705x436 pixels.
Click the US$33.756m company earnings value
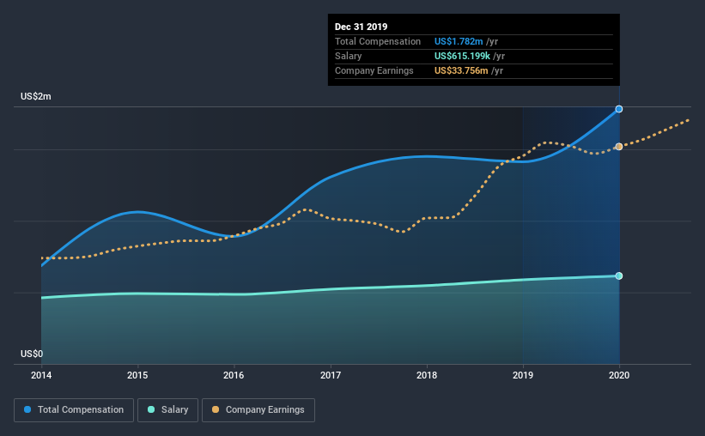461,70
